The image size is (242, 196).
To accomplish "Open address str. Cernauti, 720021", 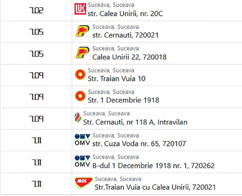I will tap(126, 35).
